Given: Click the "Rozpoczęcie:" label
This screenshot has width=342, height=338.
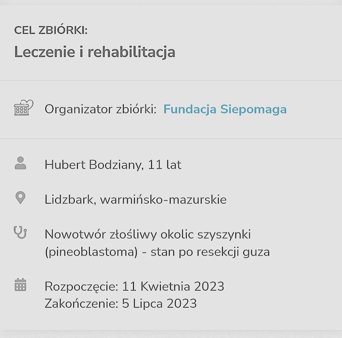Looking at the screenshot, I should pos(81,286).
